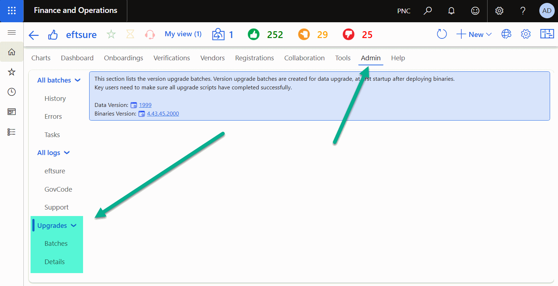Expand the hamburger navigation pane

pos(12,33)
